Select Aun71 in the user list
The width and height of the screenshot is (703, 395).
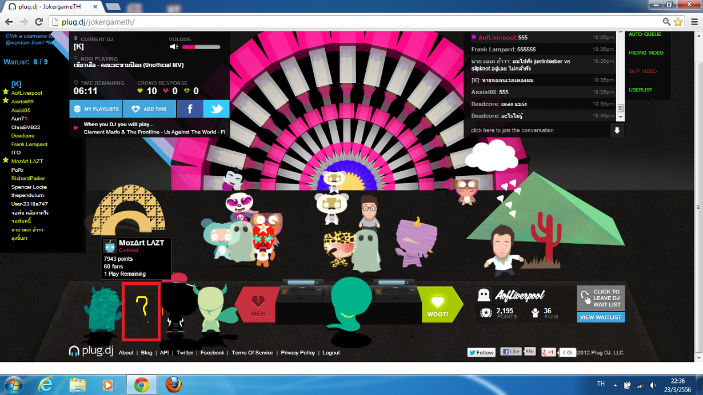click(19, 119)
